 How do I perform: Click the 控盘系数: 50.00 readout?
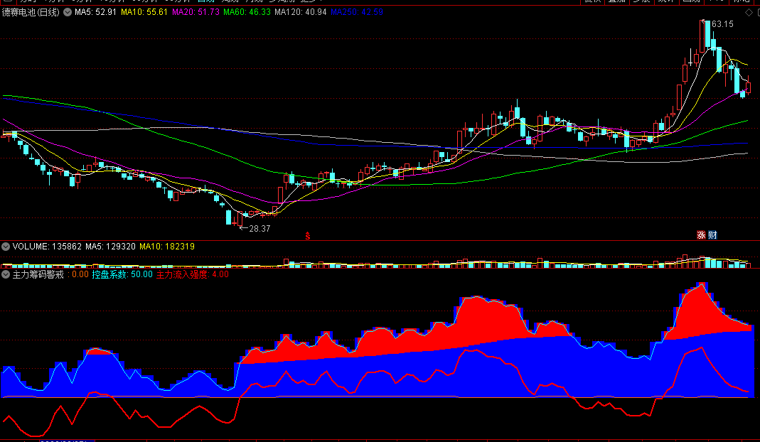point(122,274)
